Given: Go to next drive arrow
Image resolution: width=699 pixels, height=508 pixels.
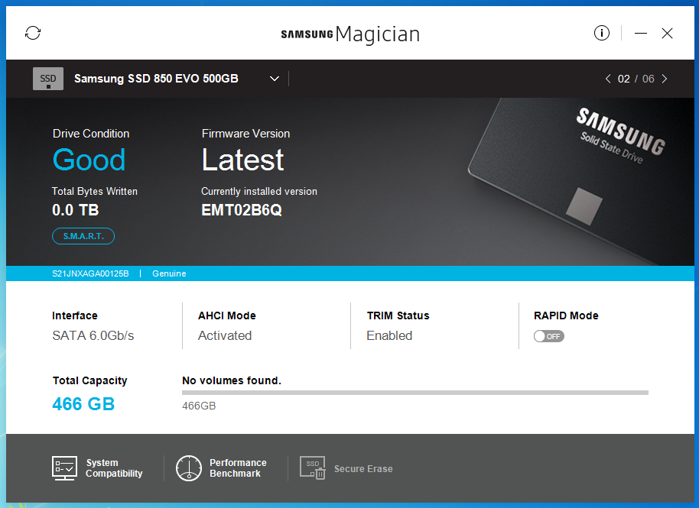Looking at the screenshot, I should (665, 79).
